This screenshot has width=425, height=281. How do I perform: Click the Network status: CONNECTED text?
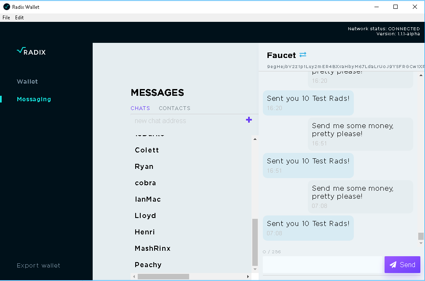384,29
